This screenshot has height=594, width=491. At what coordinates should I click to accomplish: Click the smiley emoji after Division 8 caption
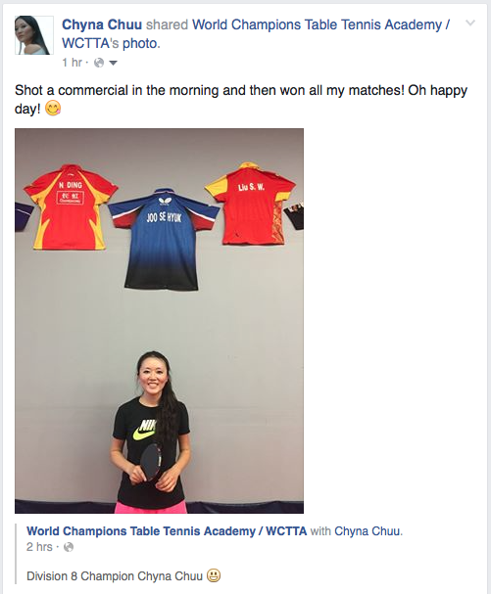point(214,575)
